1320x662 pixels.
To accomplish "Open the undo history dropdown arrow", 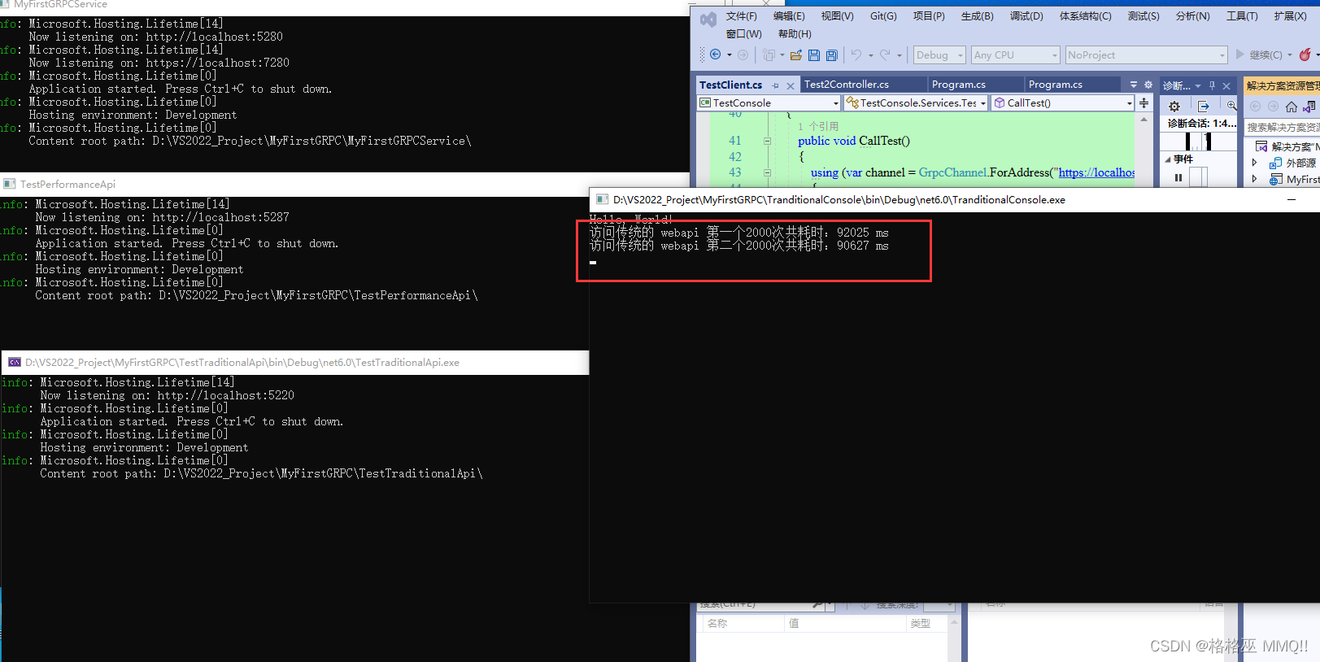I will pos(870,55).
